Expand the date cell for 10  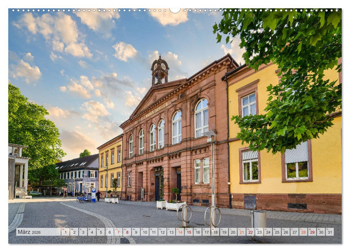click(144, 232)
